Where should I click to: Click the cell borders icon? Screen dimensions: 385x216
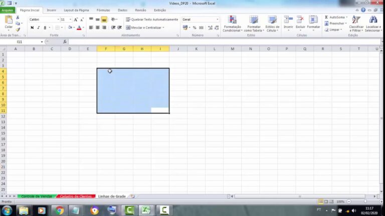click(x=58, y=27)
